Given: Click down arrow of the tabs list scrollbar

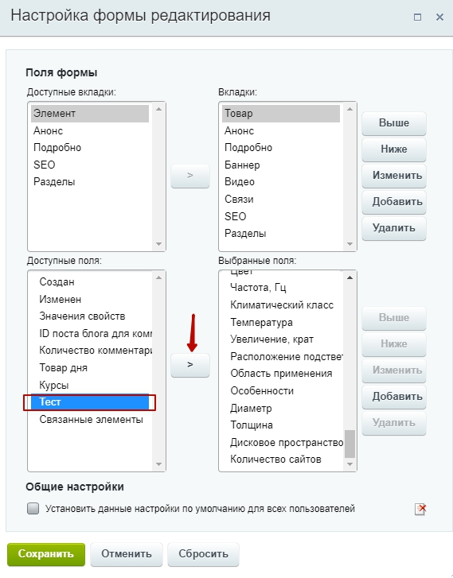Looking at the screenshot, I should (x=350, y=244).
